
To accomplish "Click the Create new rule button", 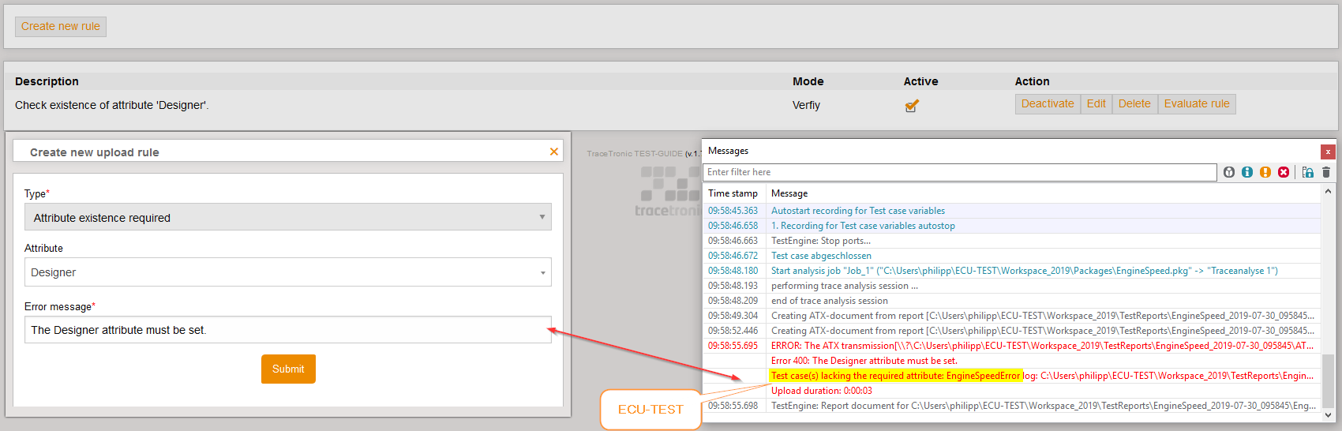I will [61, 27].
